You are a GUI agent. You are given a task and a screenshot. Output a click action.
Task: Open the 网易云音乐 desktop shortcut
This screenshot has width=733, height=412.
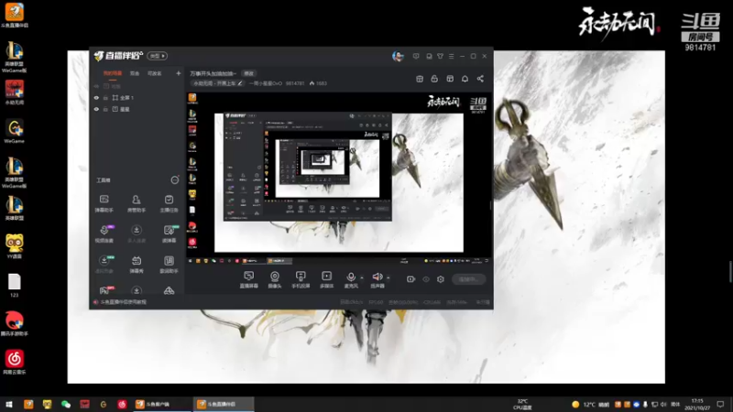tap(14, 362)
